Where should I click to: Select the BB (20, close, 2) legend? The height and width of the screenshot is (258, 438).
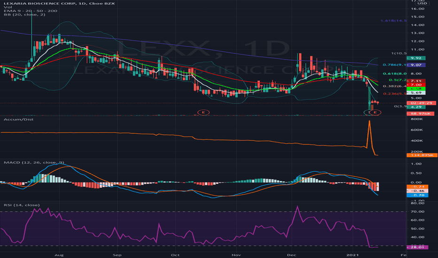pyautogui.click(x=24, y=14)
